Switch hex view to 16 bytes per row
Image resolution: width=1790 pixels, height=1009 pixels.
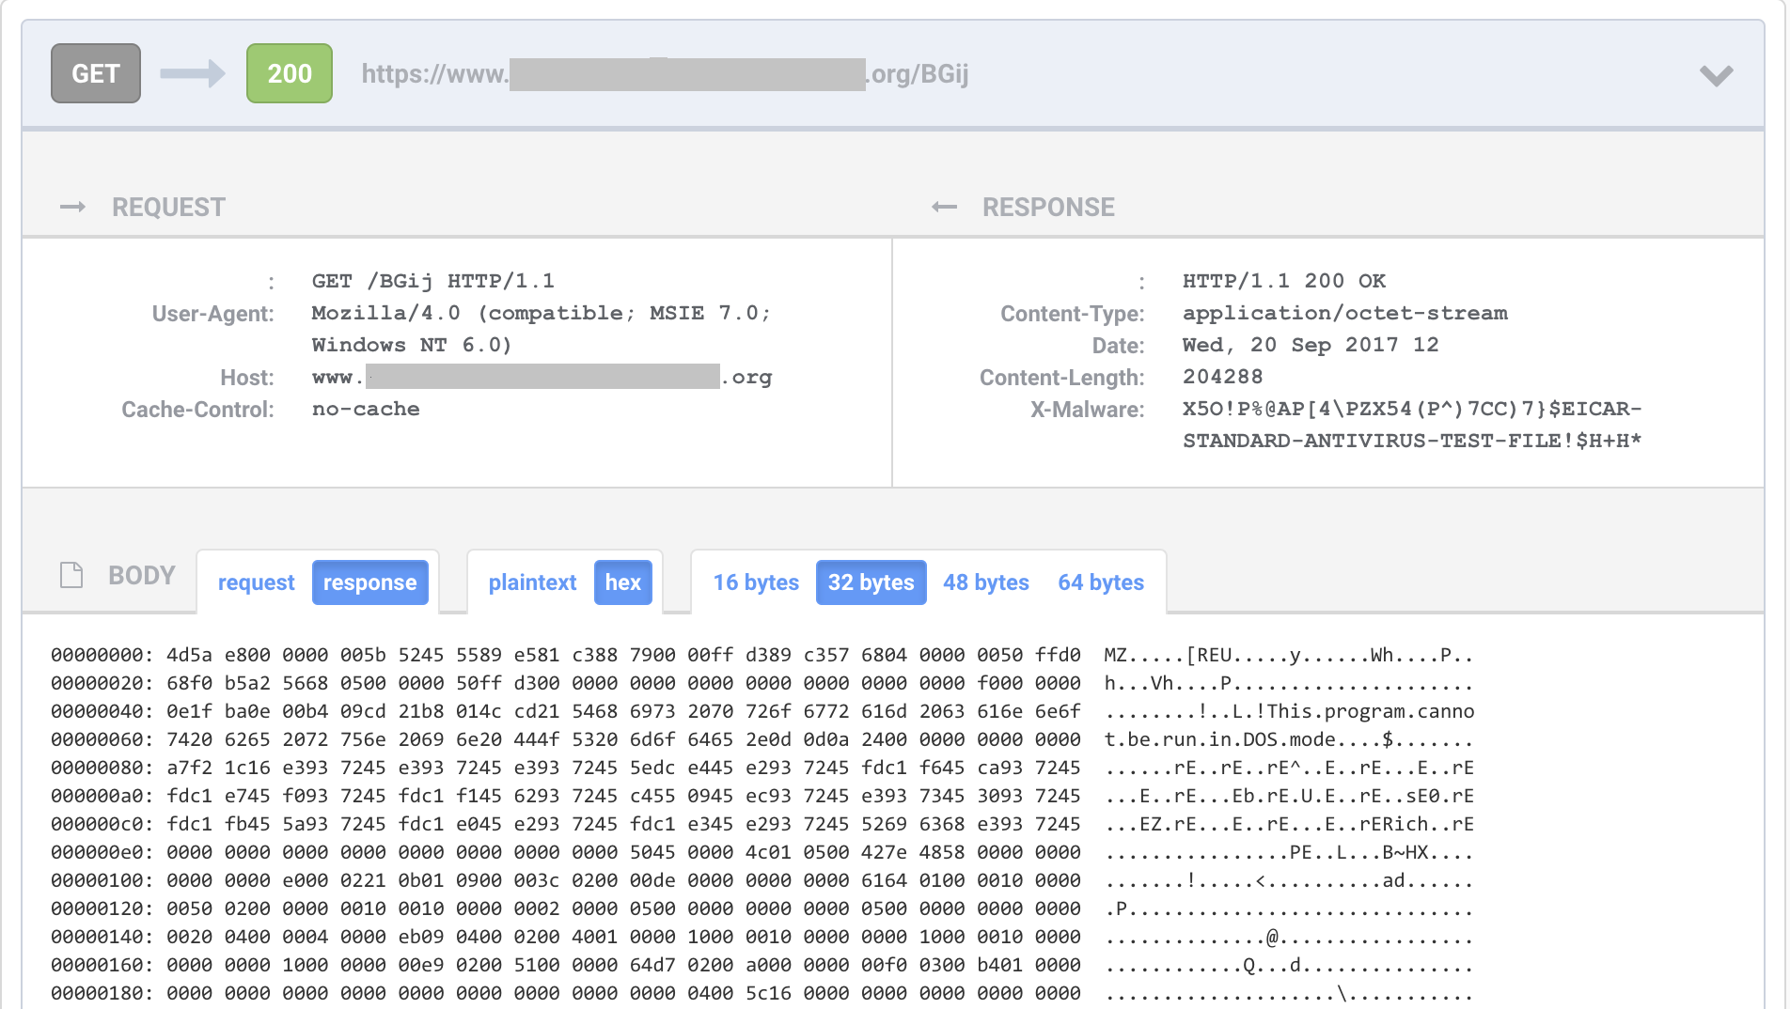pos(756,582)
